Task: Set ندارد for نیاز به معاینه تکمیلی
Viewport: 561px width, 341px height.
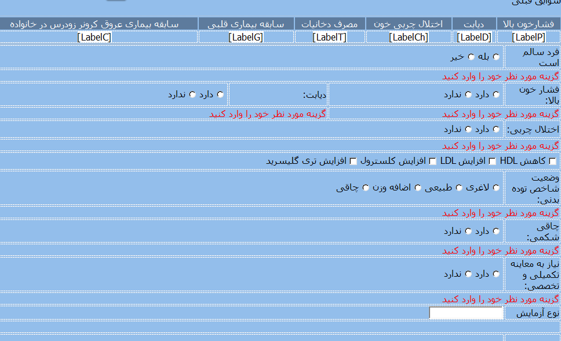Action: coord(468,274)
